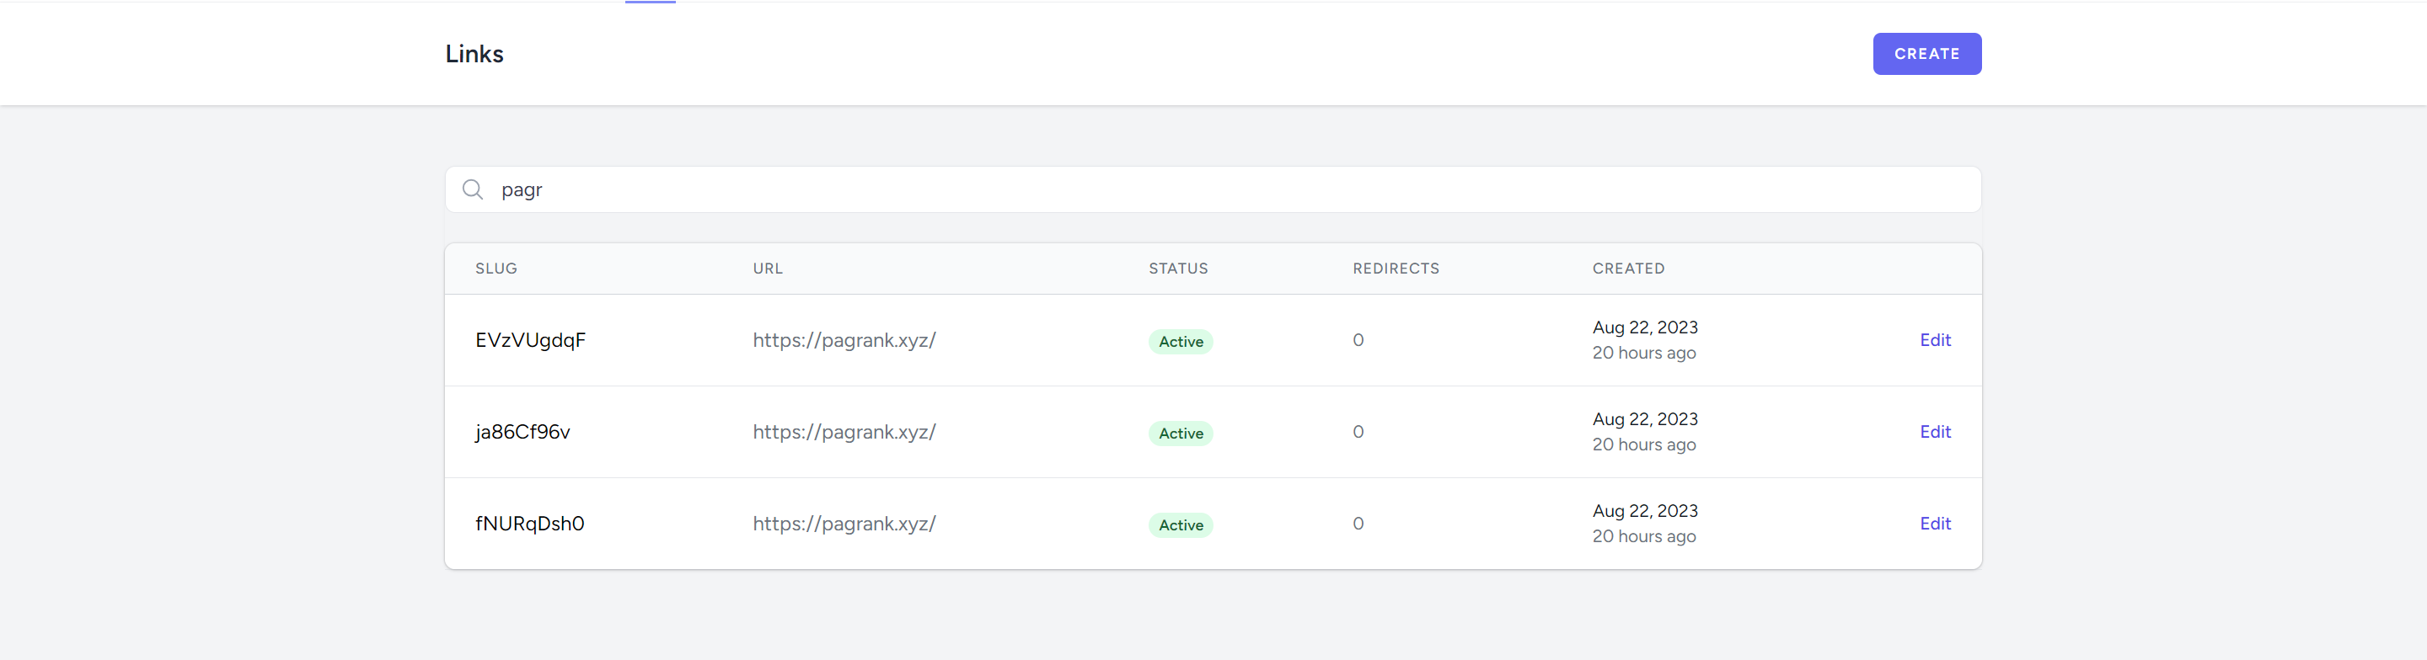Viewport: 2427px width, 660px height.
Task: Click the SLUG column header
Action: tap(495, 269)
